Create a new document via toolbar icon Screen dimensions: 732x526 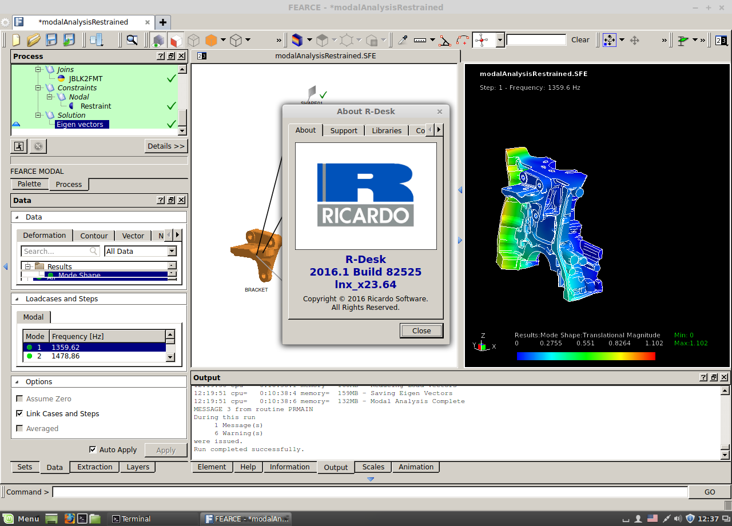pos(17,40)
